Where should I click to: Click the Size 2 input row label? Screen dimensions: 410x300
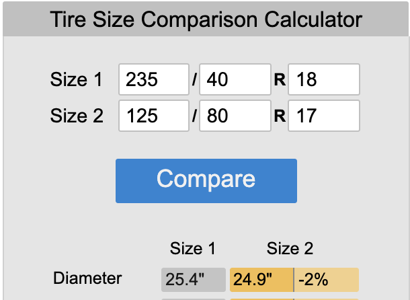77,116
